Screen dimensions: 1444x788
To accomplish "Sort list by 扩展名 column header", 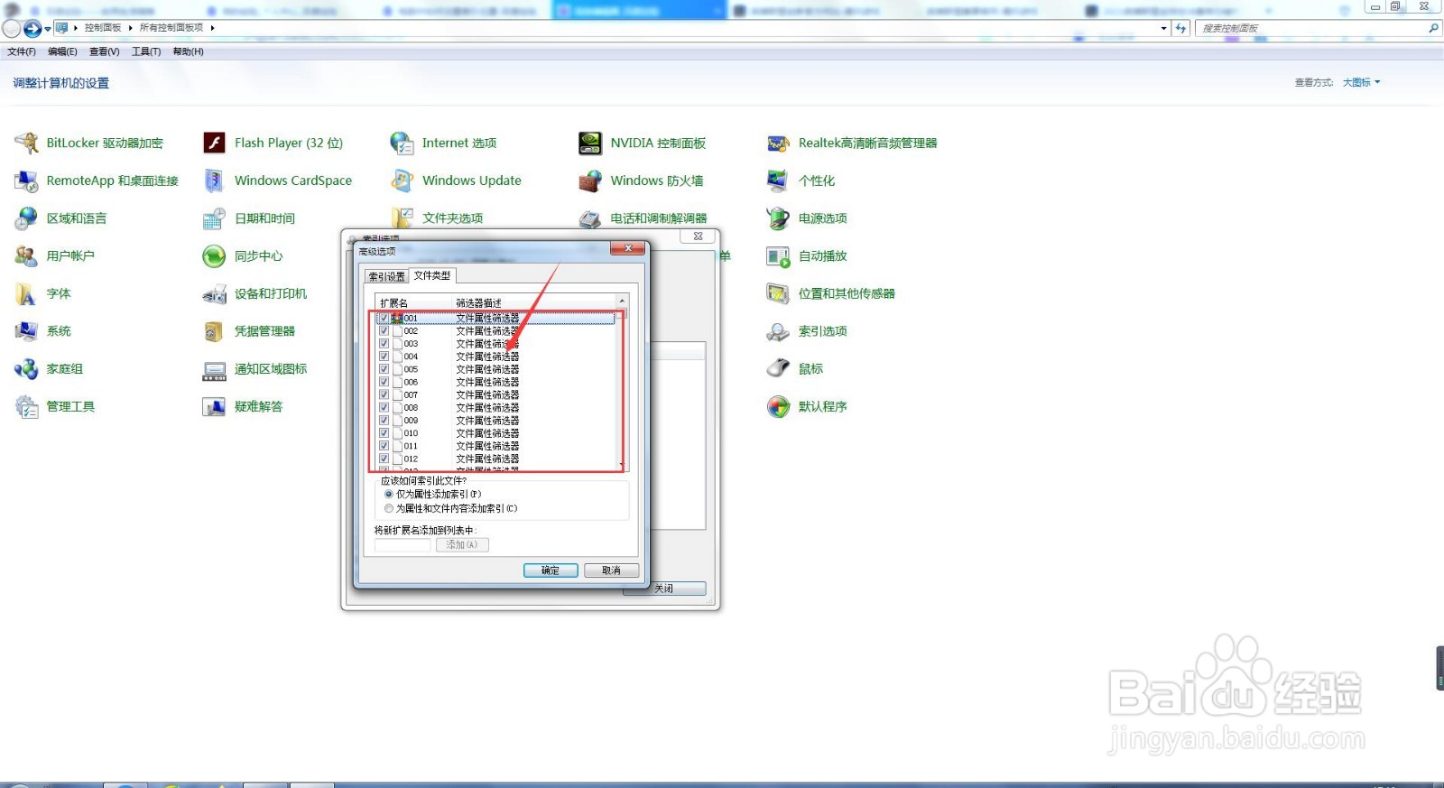I will 413,302.
